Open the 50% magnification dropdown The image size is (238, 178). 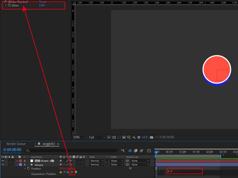tap(79, 137)
